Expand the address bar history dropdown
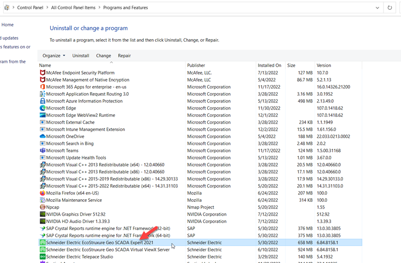 (x=377, y=8)
